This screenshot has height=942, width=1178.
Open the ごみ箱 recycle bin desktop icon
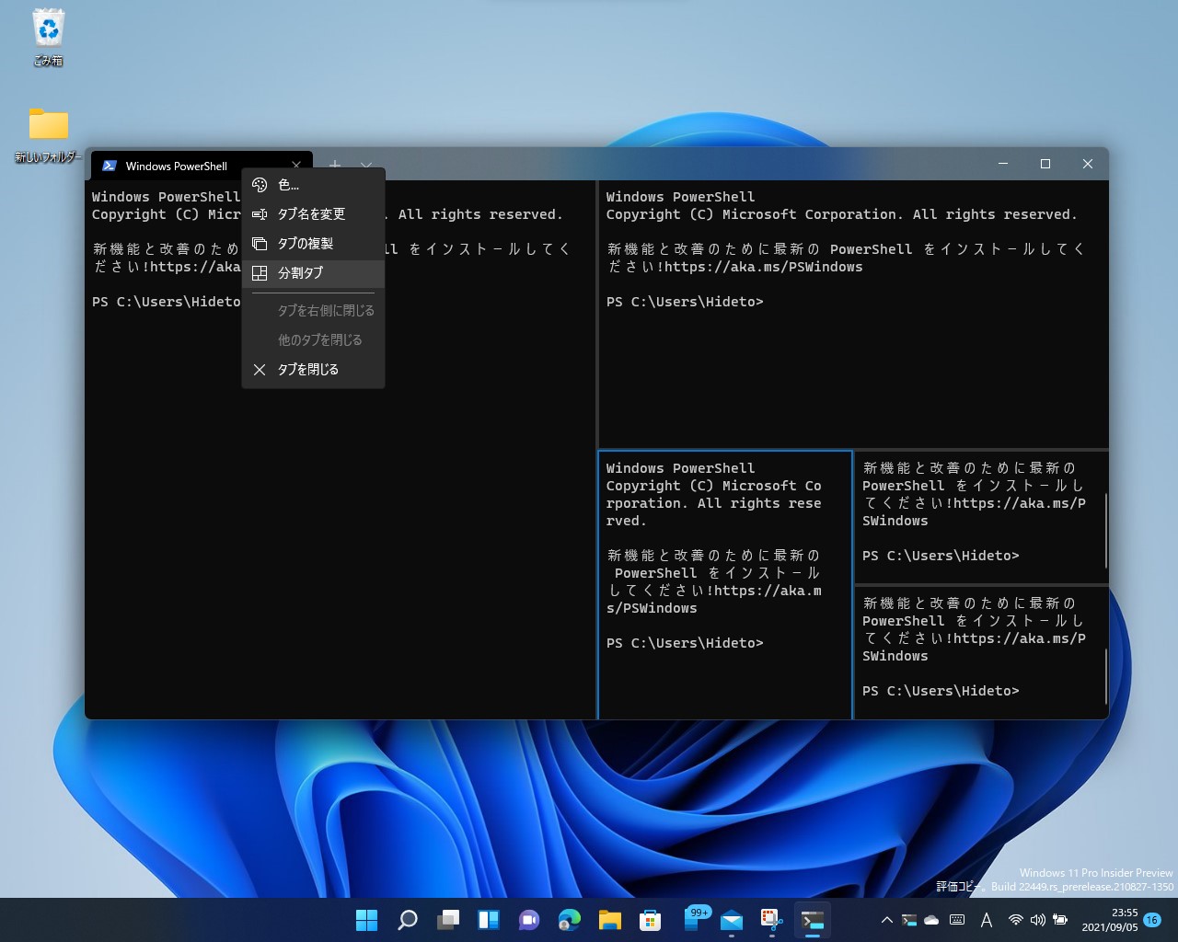point(48,38)
